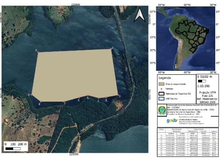Click the gov.br logo
The image size is (220, 158).
click(172, 121)
